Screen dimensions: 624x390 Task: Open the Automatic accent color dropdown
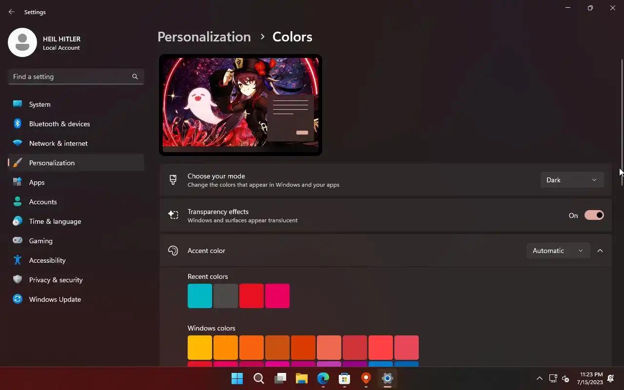558,251
